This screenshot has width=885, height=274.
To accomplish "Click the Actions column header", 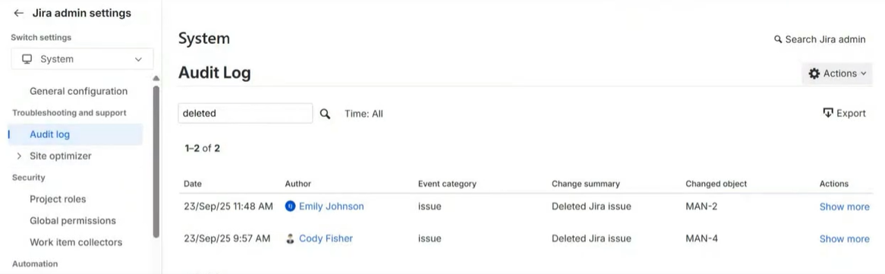I will (833, 184).
